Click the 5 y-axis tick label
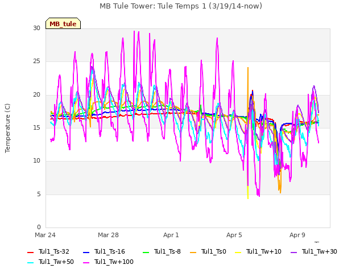Screen dimensions: 364x273 click(x=39, y=194)
